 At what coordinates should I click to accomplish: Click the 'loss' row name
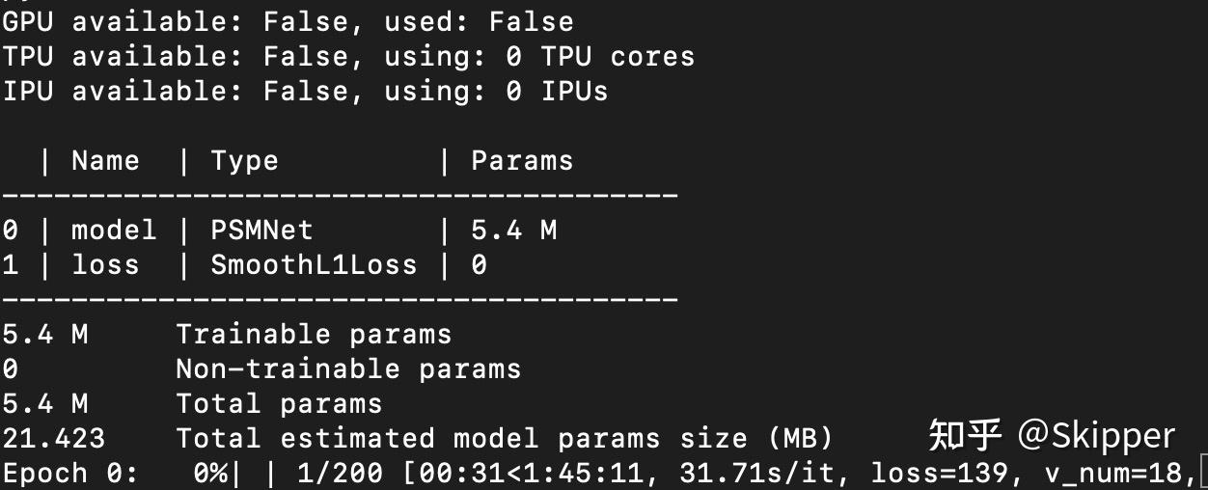click(105, 264)
